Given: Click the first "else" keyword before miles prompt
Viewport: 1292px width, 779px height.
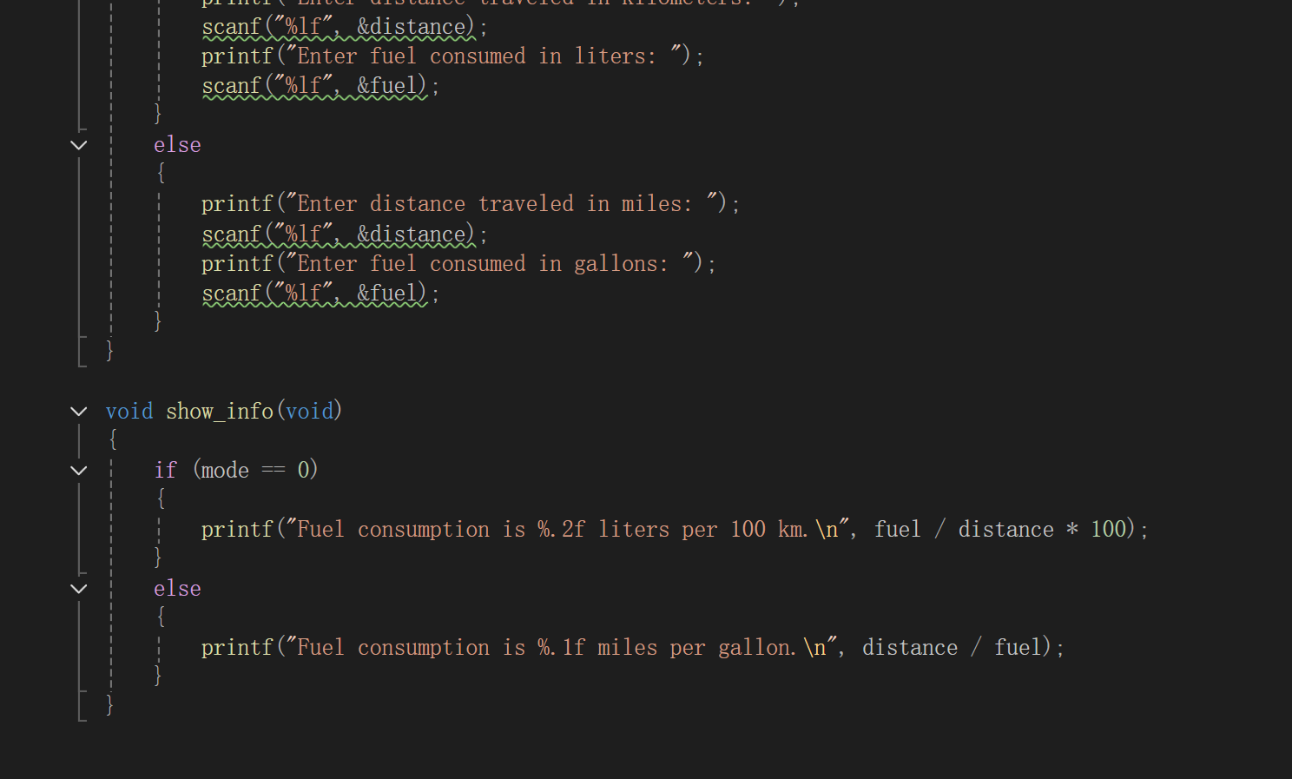Looking at the screenshot, I should [x=177, y=145].
